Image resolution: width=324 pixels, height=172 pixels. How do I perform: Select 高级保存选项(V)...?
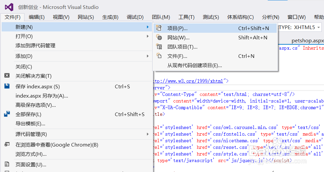click(77, 105)
